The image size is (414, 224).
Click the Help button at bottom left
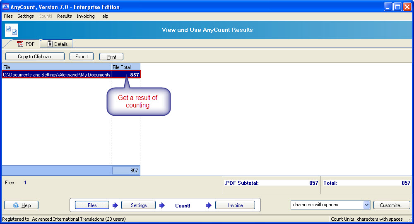click(x=22, y=205)
